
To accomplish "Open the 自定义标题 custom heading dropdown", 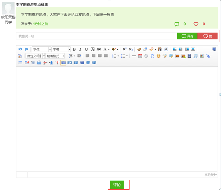I will pyautogui.click(x=36, y=56).
